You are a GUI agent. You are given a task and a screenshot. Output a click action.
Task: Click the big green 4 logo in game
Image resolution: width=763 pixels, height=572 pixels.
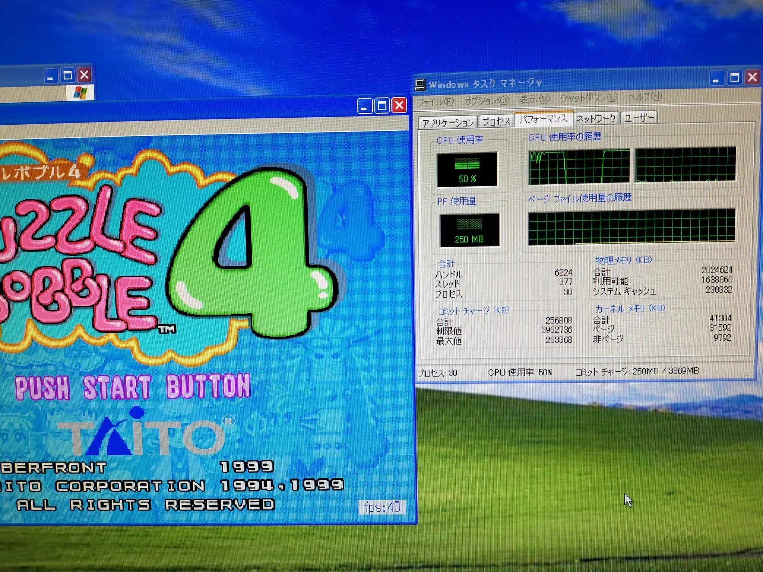(x=253, y=253)
